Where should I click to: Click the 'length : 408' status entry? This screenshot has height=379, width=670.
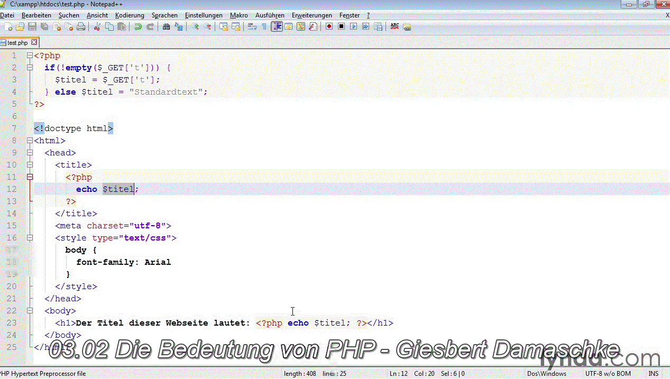pos(300,374)
